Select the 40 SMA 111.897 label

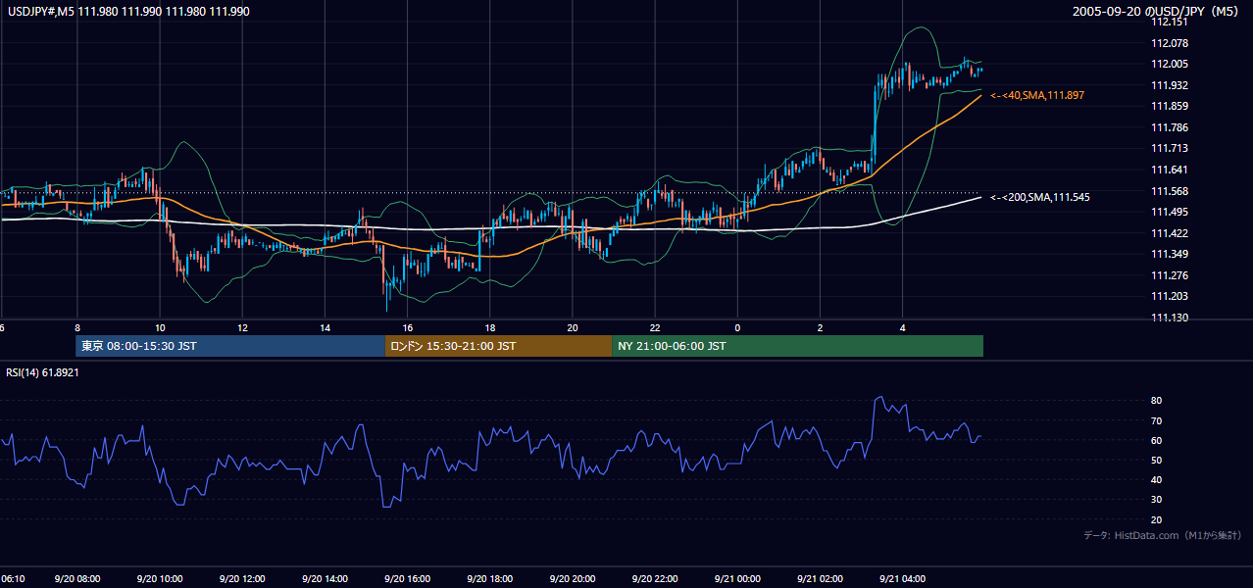[1037, 95]
